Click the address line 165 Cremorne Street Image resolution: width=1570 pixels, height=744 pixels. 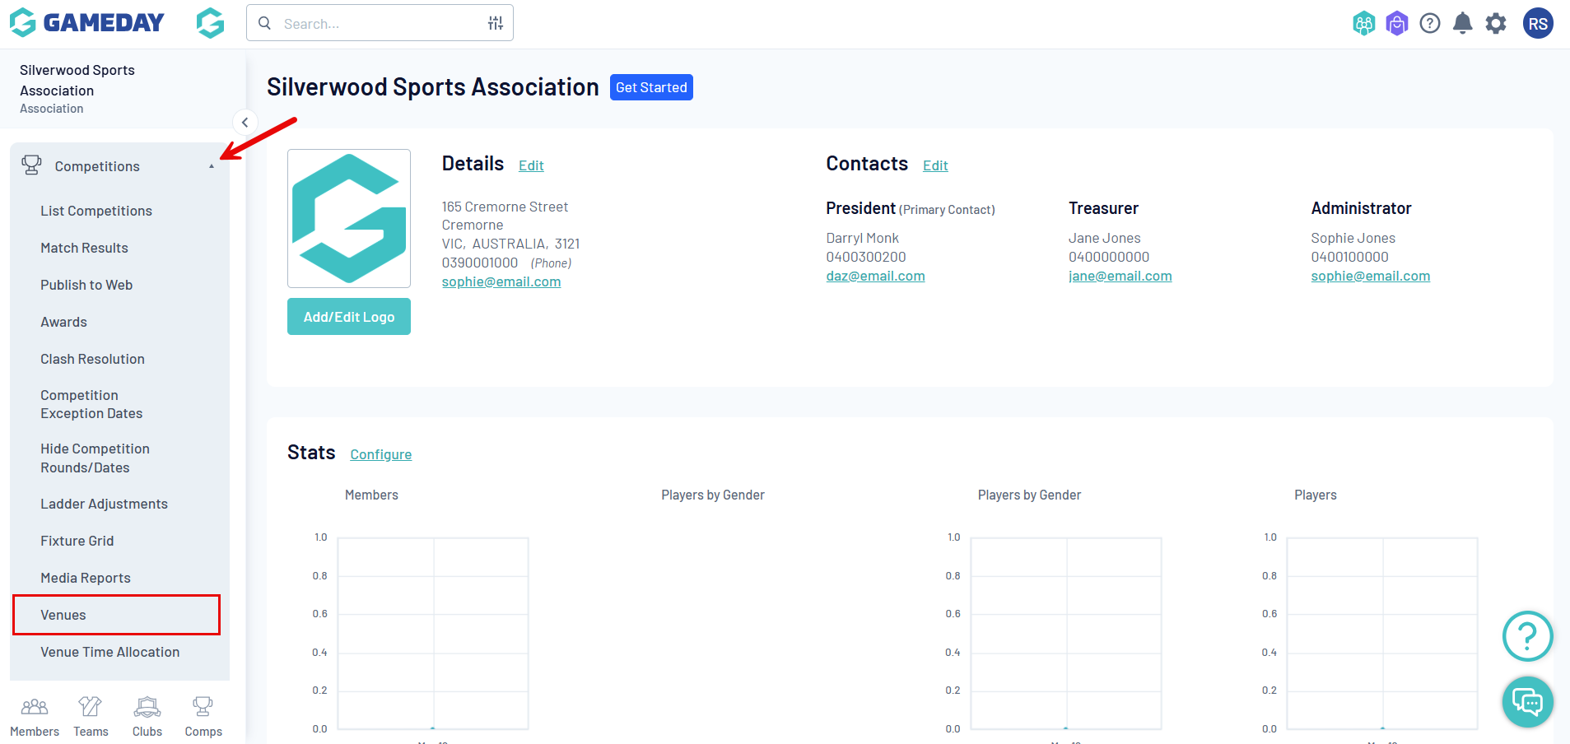point(505,207)
